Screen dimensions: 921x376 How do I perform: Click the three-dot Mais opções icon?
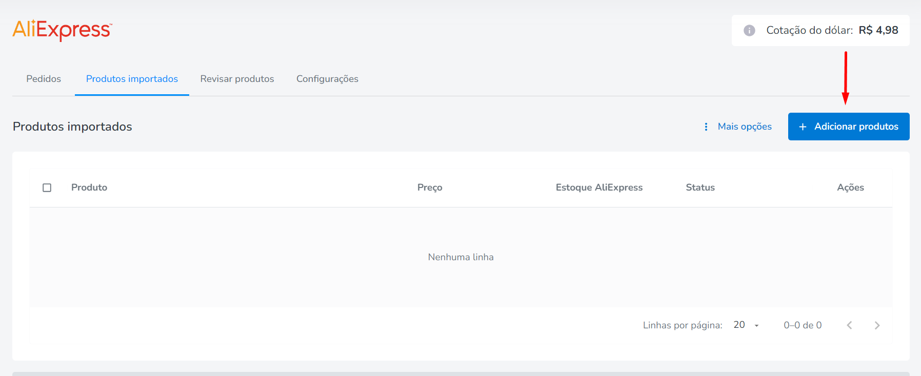(x=706, y=127)
